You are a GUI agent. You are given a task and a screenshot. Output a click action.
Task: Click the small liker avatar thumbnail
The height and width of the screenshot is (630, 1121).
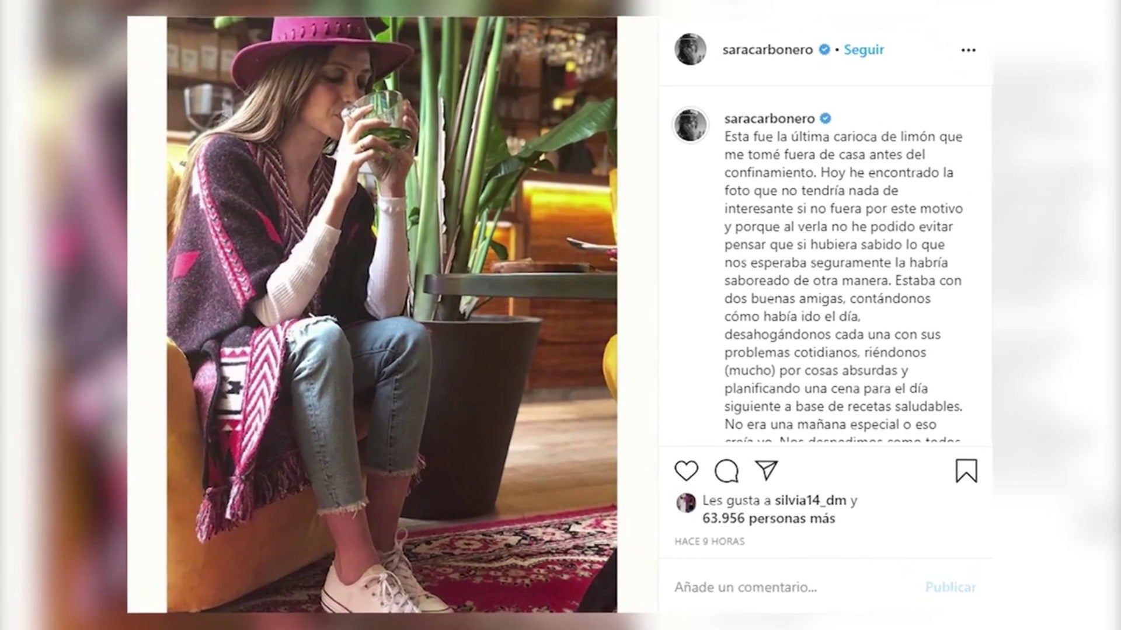[x=686, y=502]
